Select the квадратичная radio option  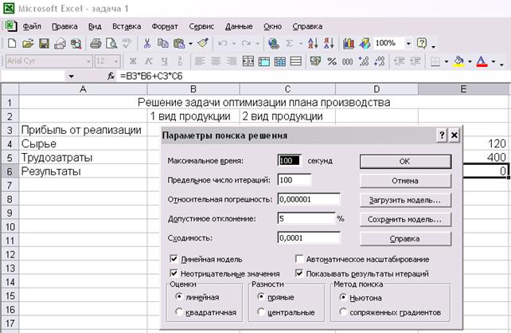click(179, 311)
